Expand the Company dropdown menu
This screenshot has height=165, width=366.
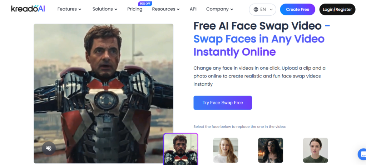(219, 9)
